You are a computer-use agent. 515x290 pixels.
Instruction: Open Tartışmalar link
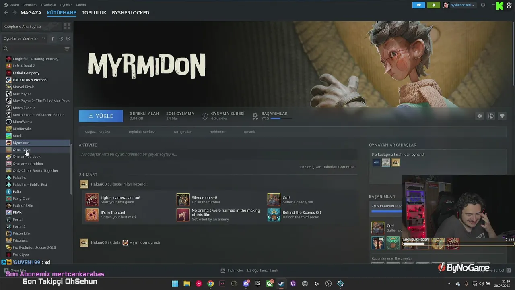[x=182, y=132]
